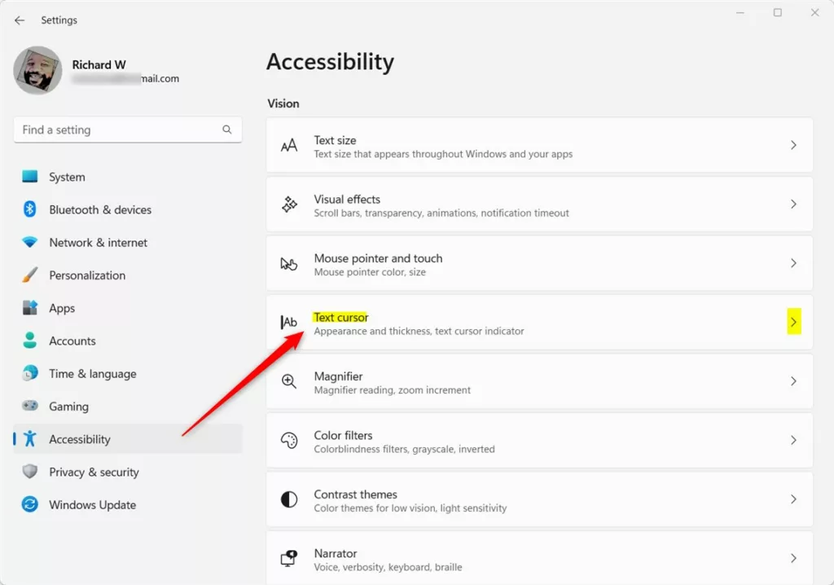Viewport: 834px width, 585px height.
Task: Click the Network wifi icon
Action: (x=30, y=242)
